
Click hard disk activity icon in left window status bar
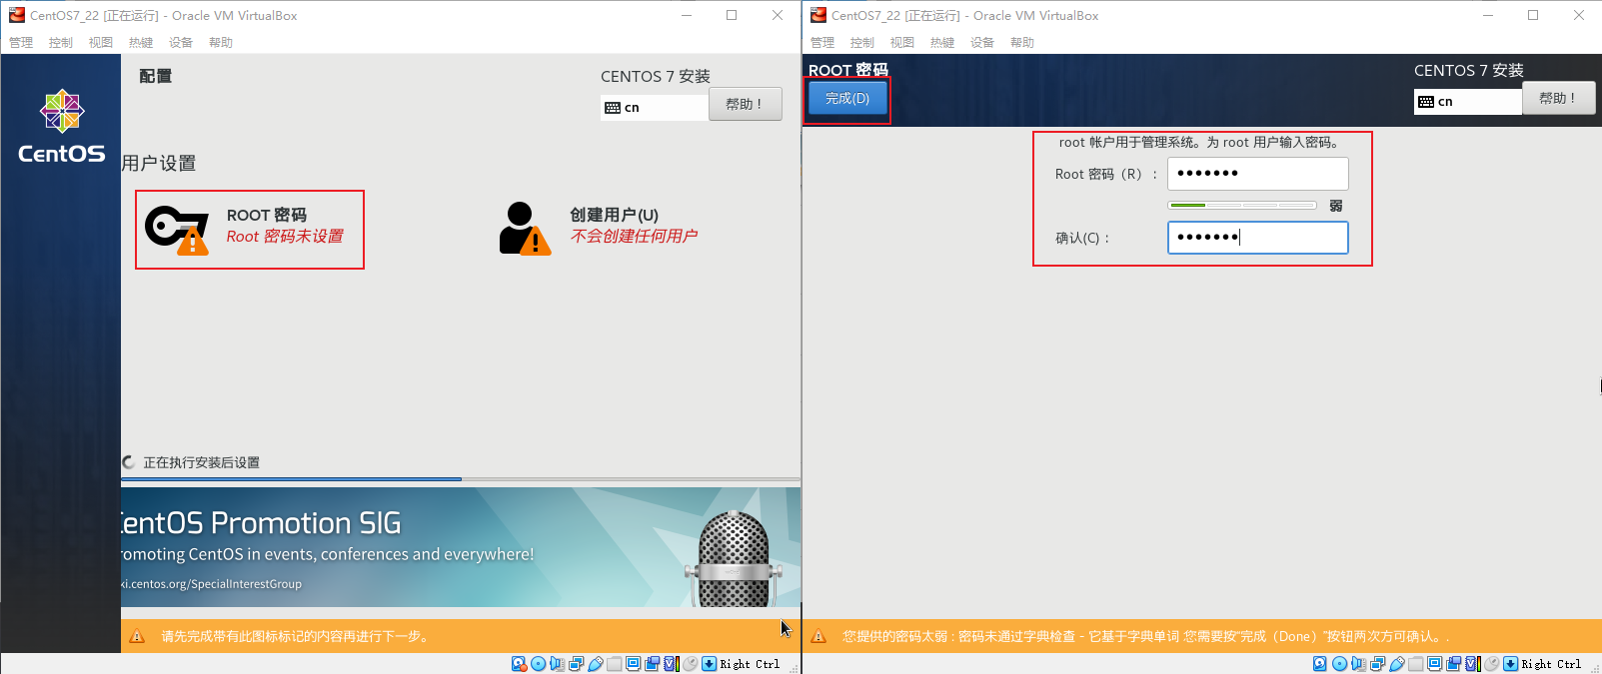[x=519, y=664]
